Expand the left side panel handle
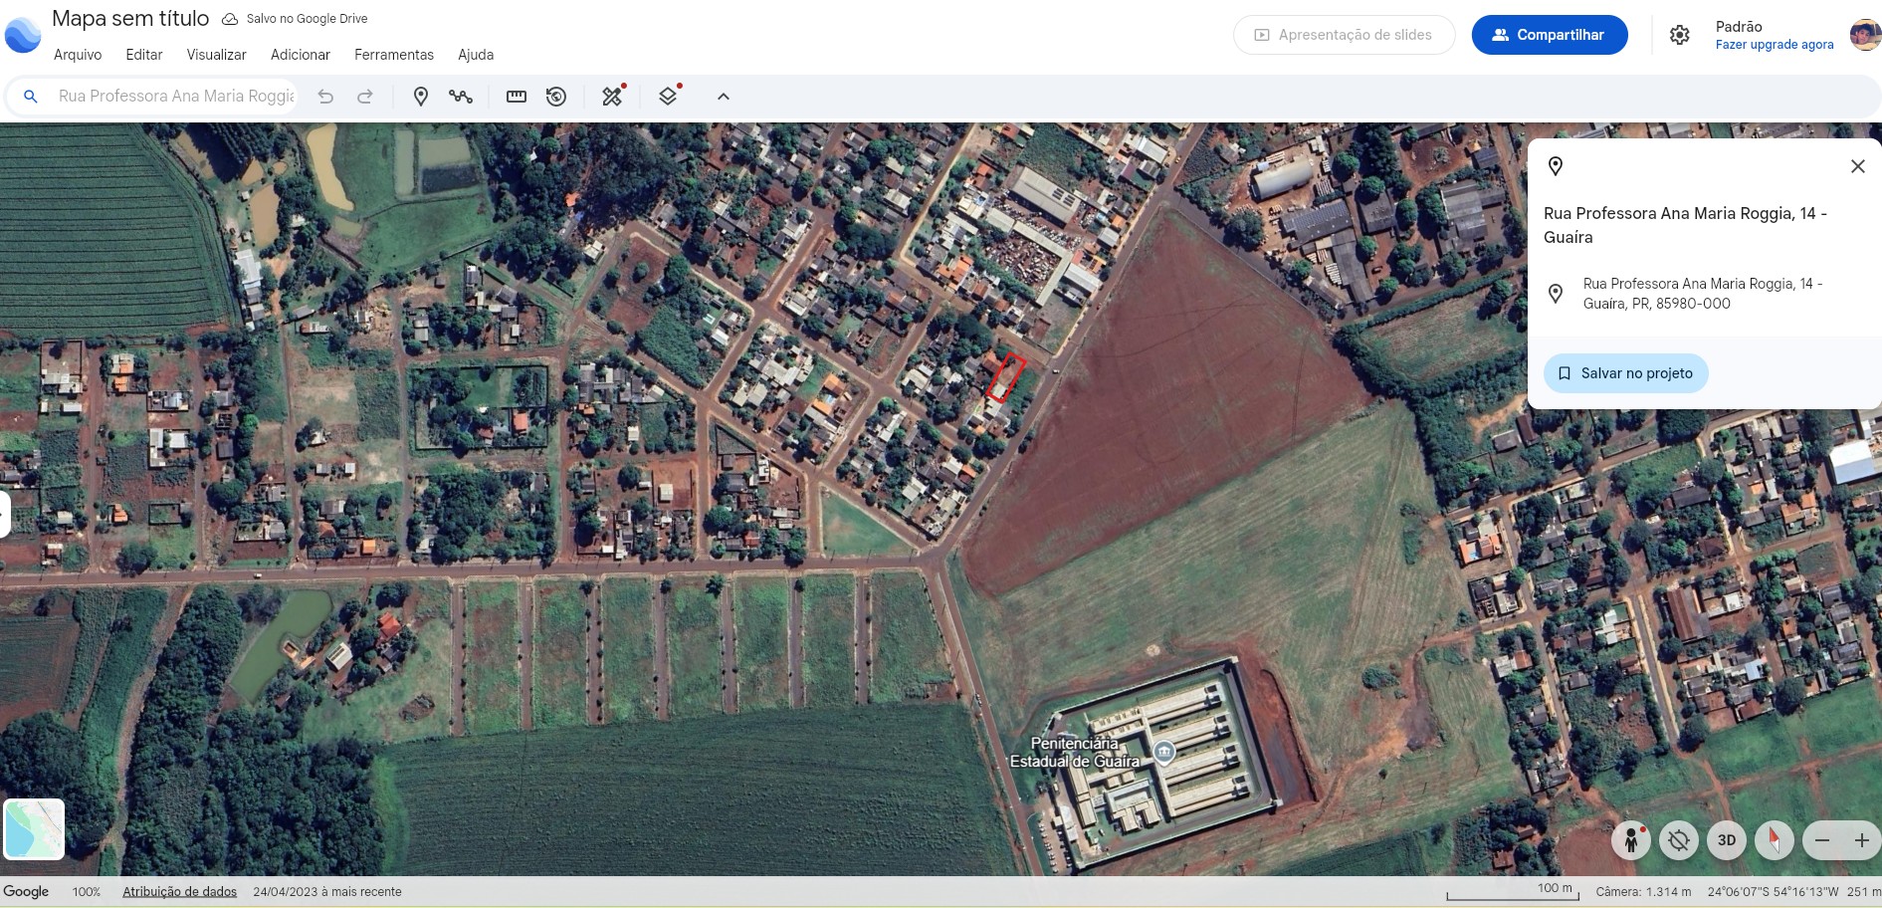Screen dimensions: 1882x908 (x=5, y=515)
